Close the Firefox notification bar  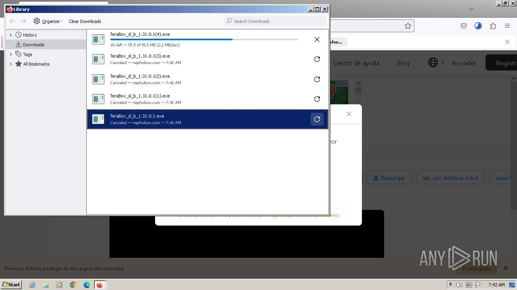507,42
